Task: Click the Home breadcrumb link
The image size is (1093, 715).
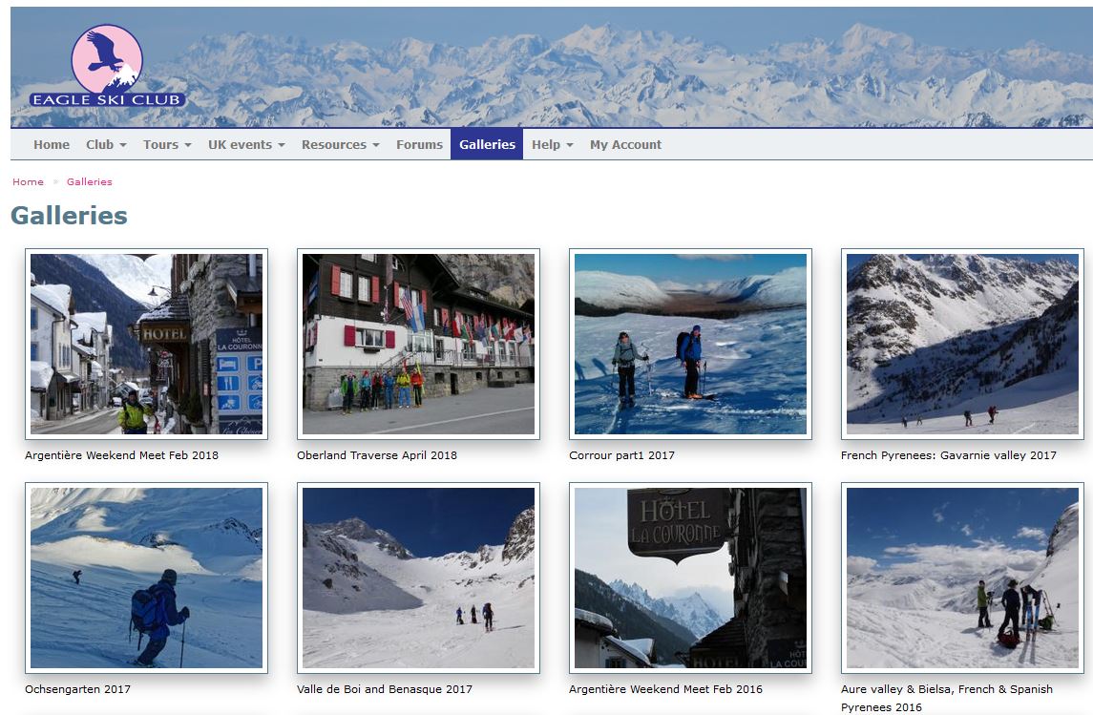Action: pos(28,181)
